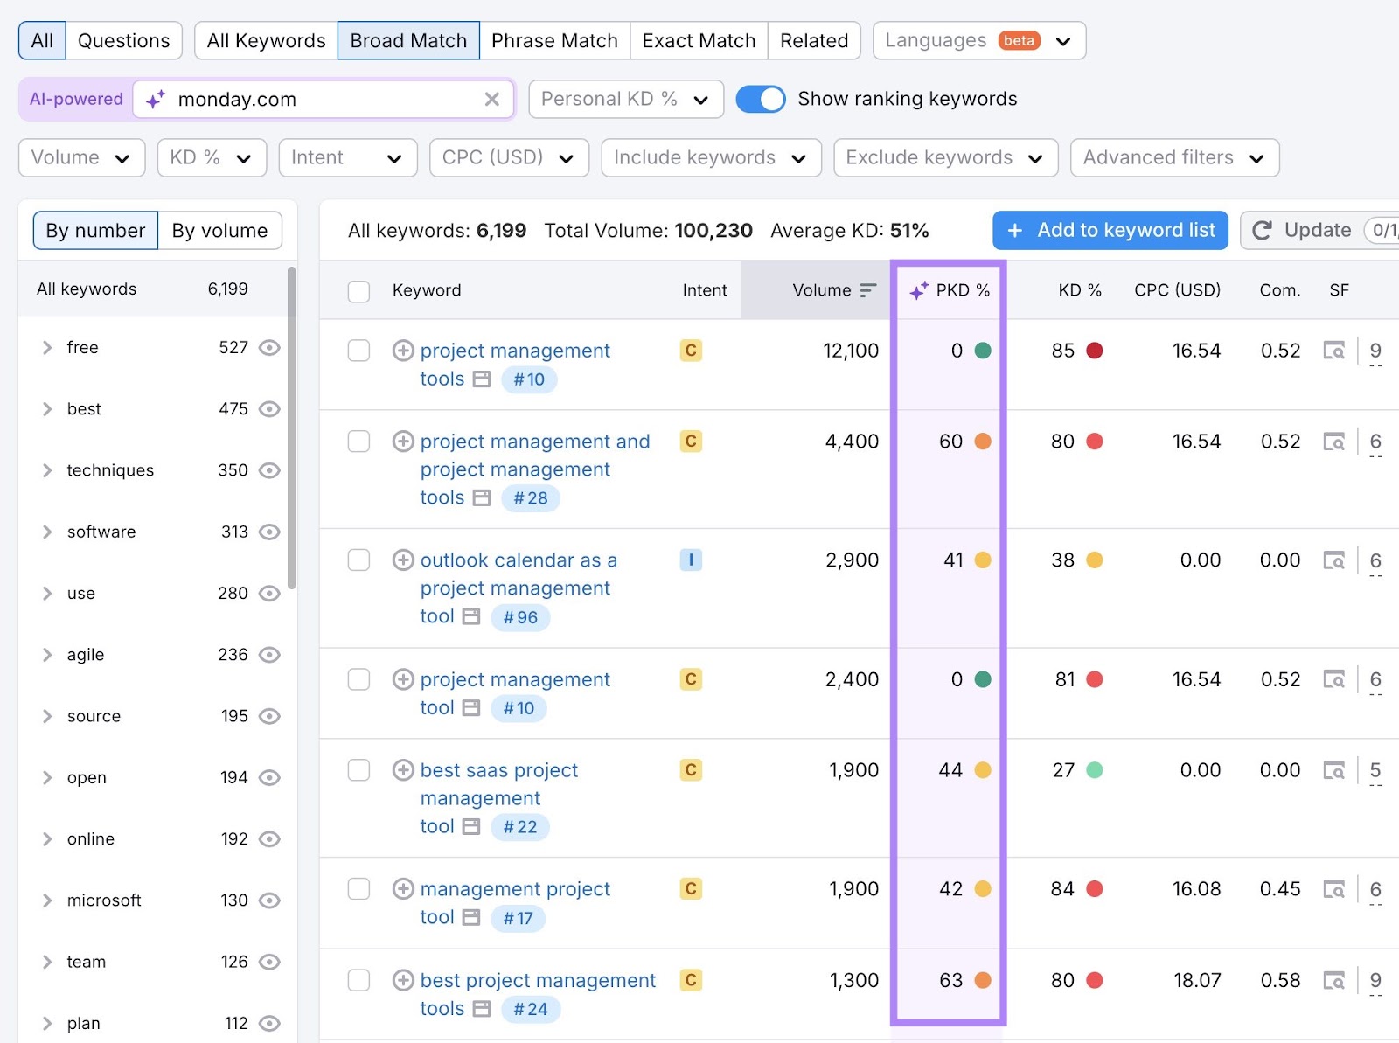
Task: View SERP features for 1,300 volume row
Action: pyautogui.click(x=1333, y=980)
